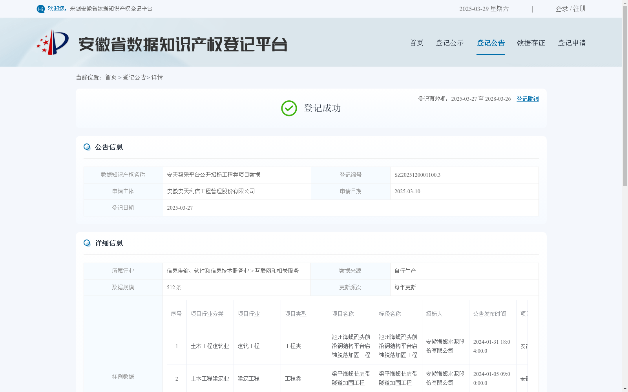Click the 自行生产 data source value
The width and height of the screenshot is (628, 392).
tap(405, 271)
